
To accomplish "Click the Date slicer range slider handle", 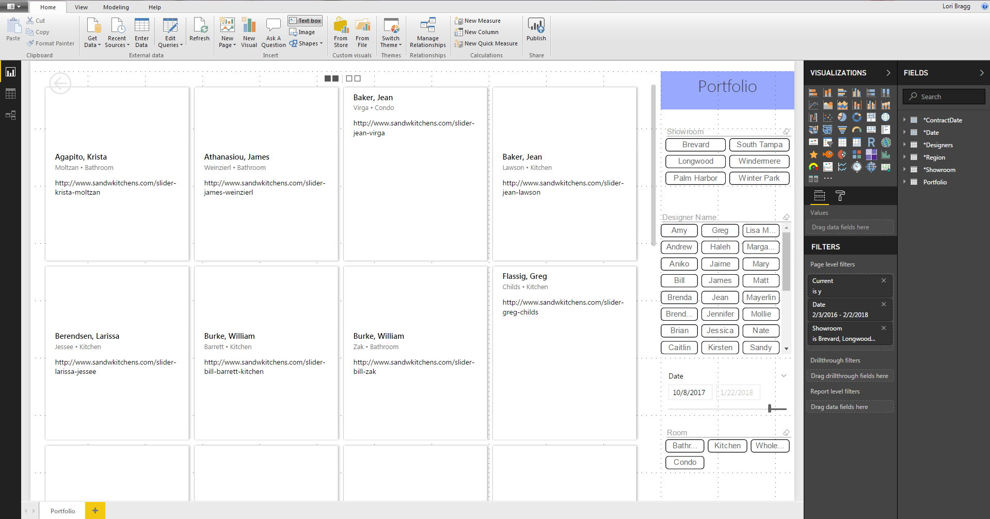I will [x=770, y=408].
